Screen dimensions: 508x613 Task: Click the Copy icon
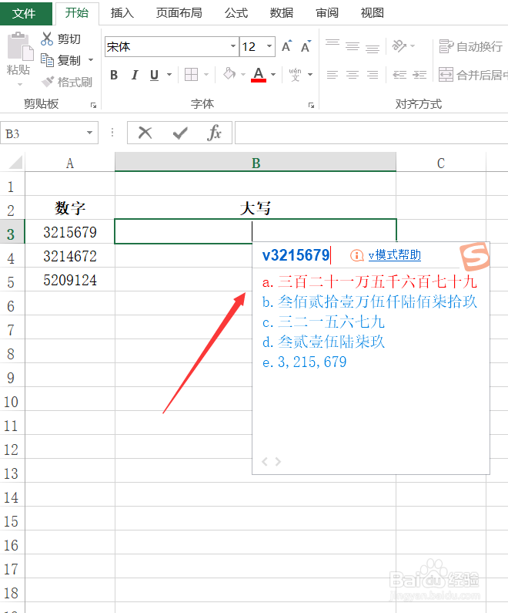coord(47,60)
